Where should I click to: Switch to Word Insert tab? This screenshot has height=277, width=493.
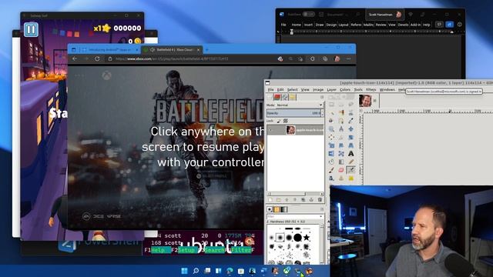(308, 25)
